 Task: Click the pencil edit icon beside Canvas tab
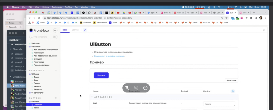85,30
